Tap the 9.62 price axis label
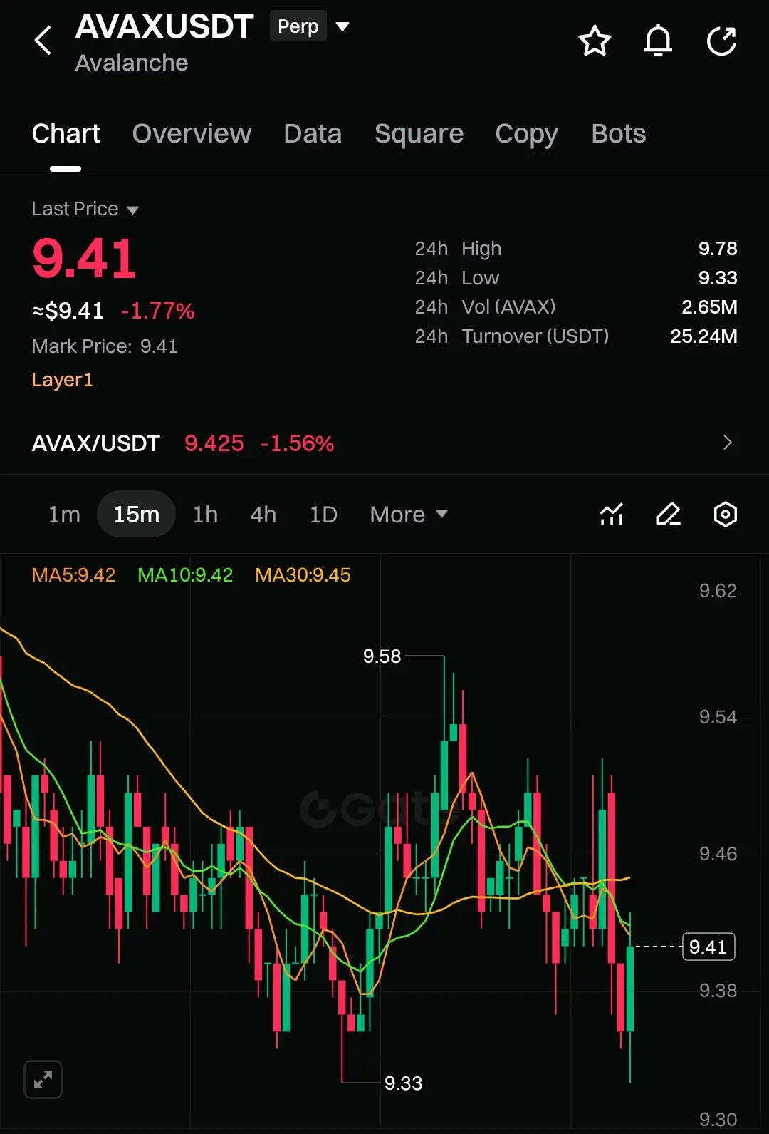This screenshot has height=1134, width=769. point(718,591)
